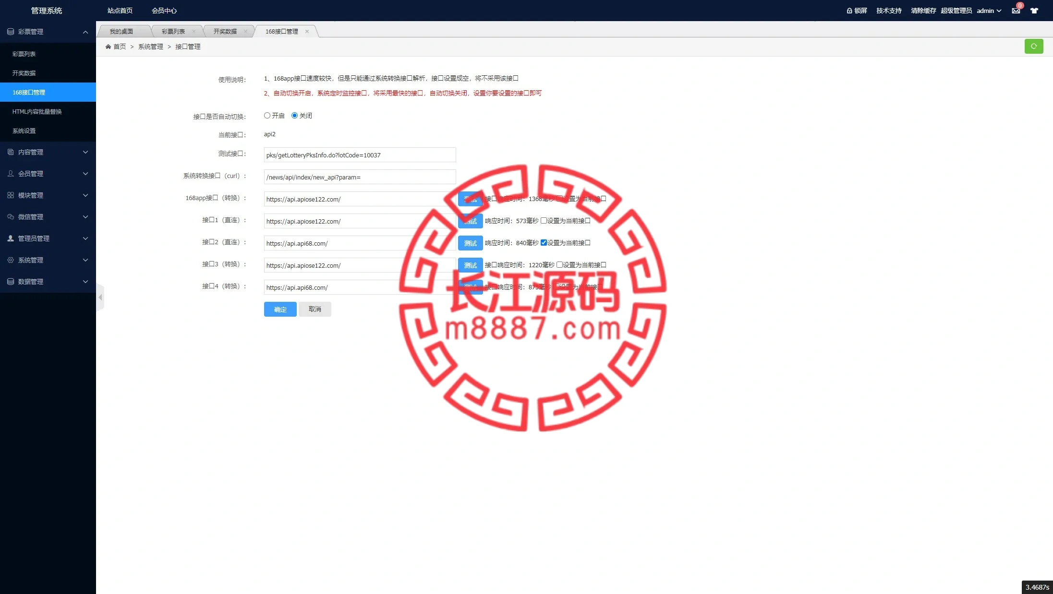This screenshot has height=594, width=1053.
Task: Check 设置为当前接口 for 接口1 直连
Action: (544, 221)
